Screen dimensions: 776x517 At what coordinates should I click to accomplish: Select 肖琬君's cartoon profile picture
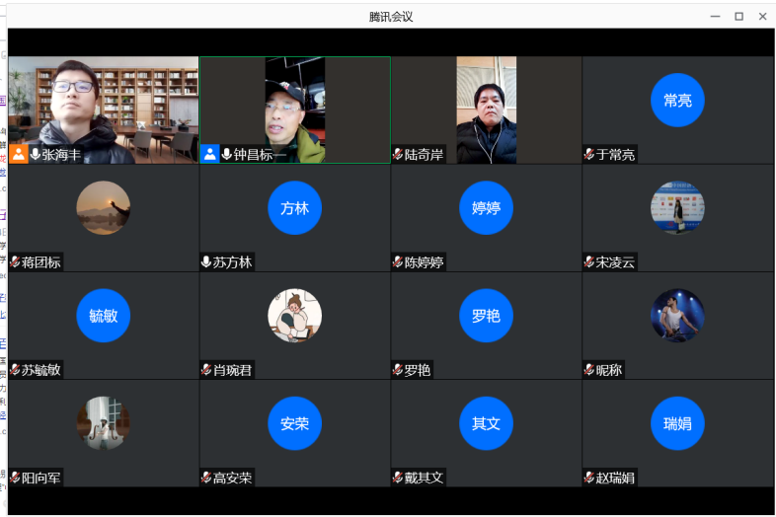coord(294,316)
